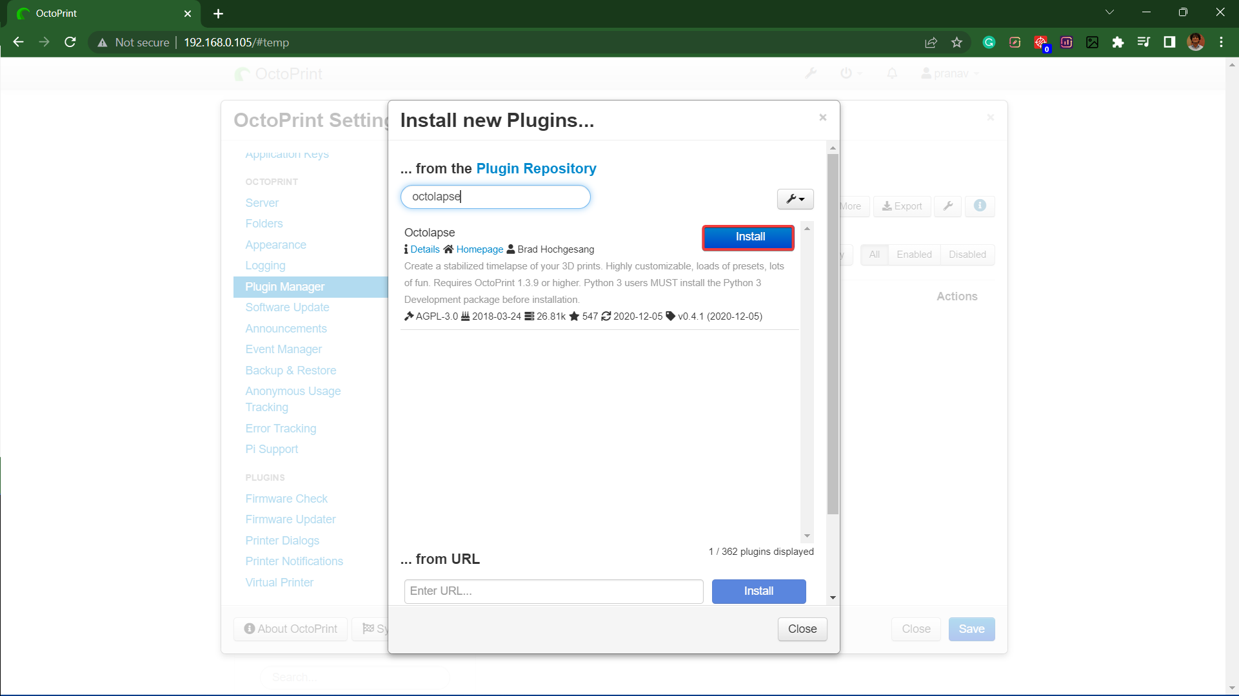Open Chrome profile avatar
The image size is (1239, 696).
(1196, 43)
